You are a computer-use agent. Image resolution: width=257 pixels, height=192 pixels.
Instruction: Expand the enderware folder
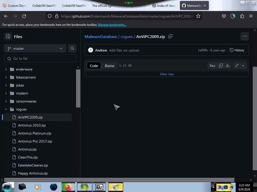(x=6, y=69)
